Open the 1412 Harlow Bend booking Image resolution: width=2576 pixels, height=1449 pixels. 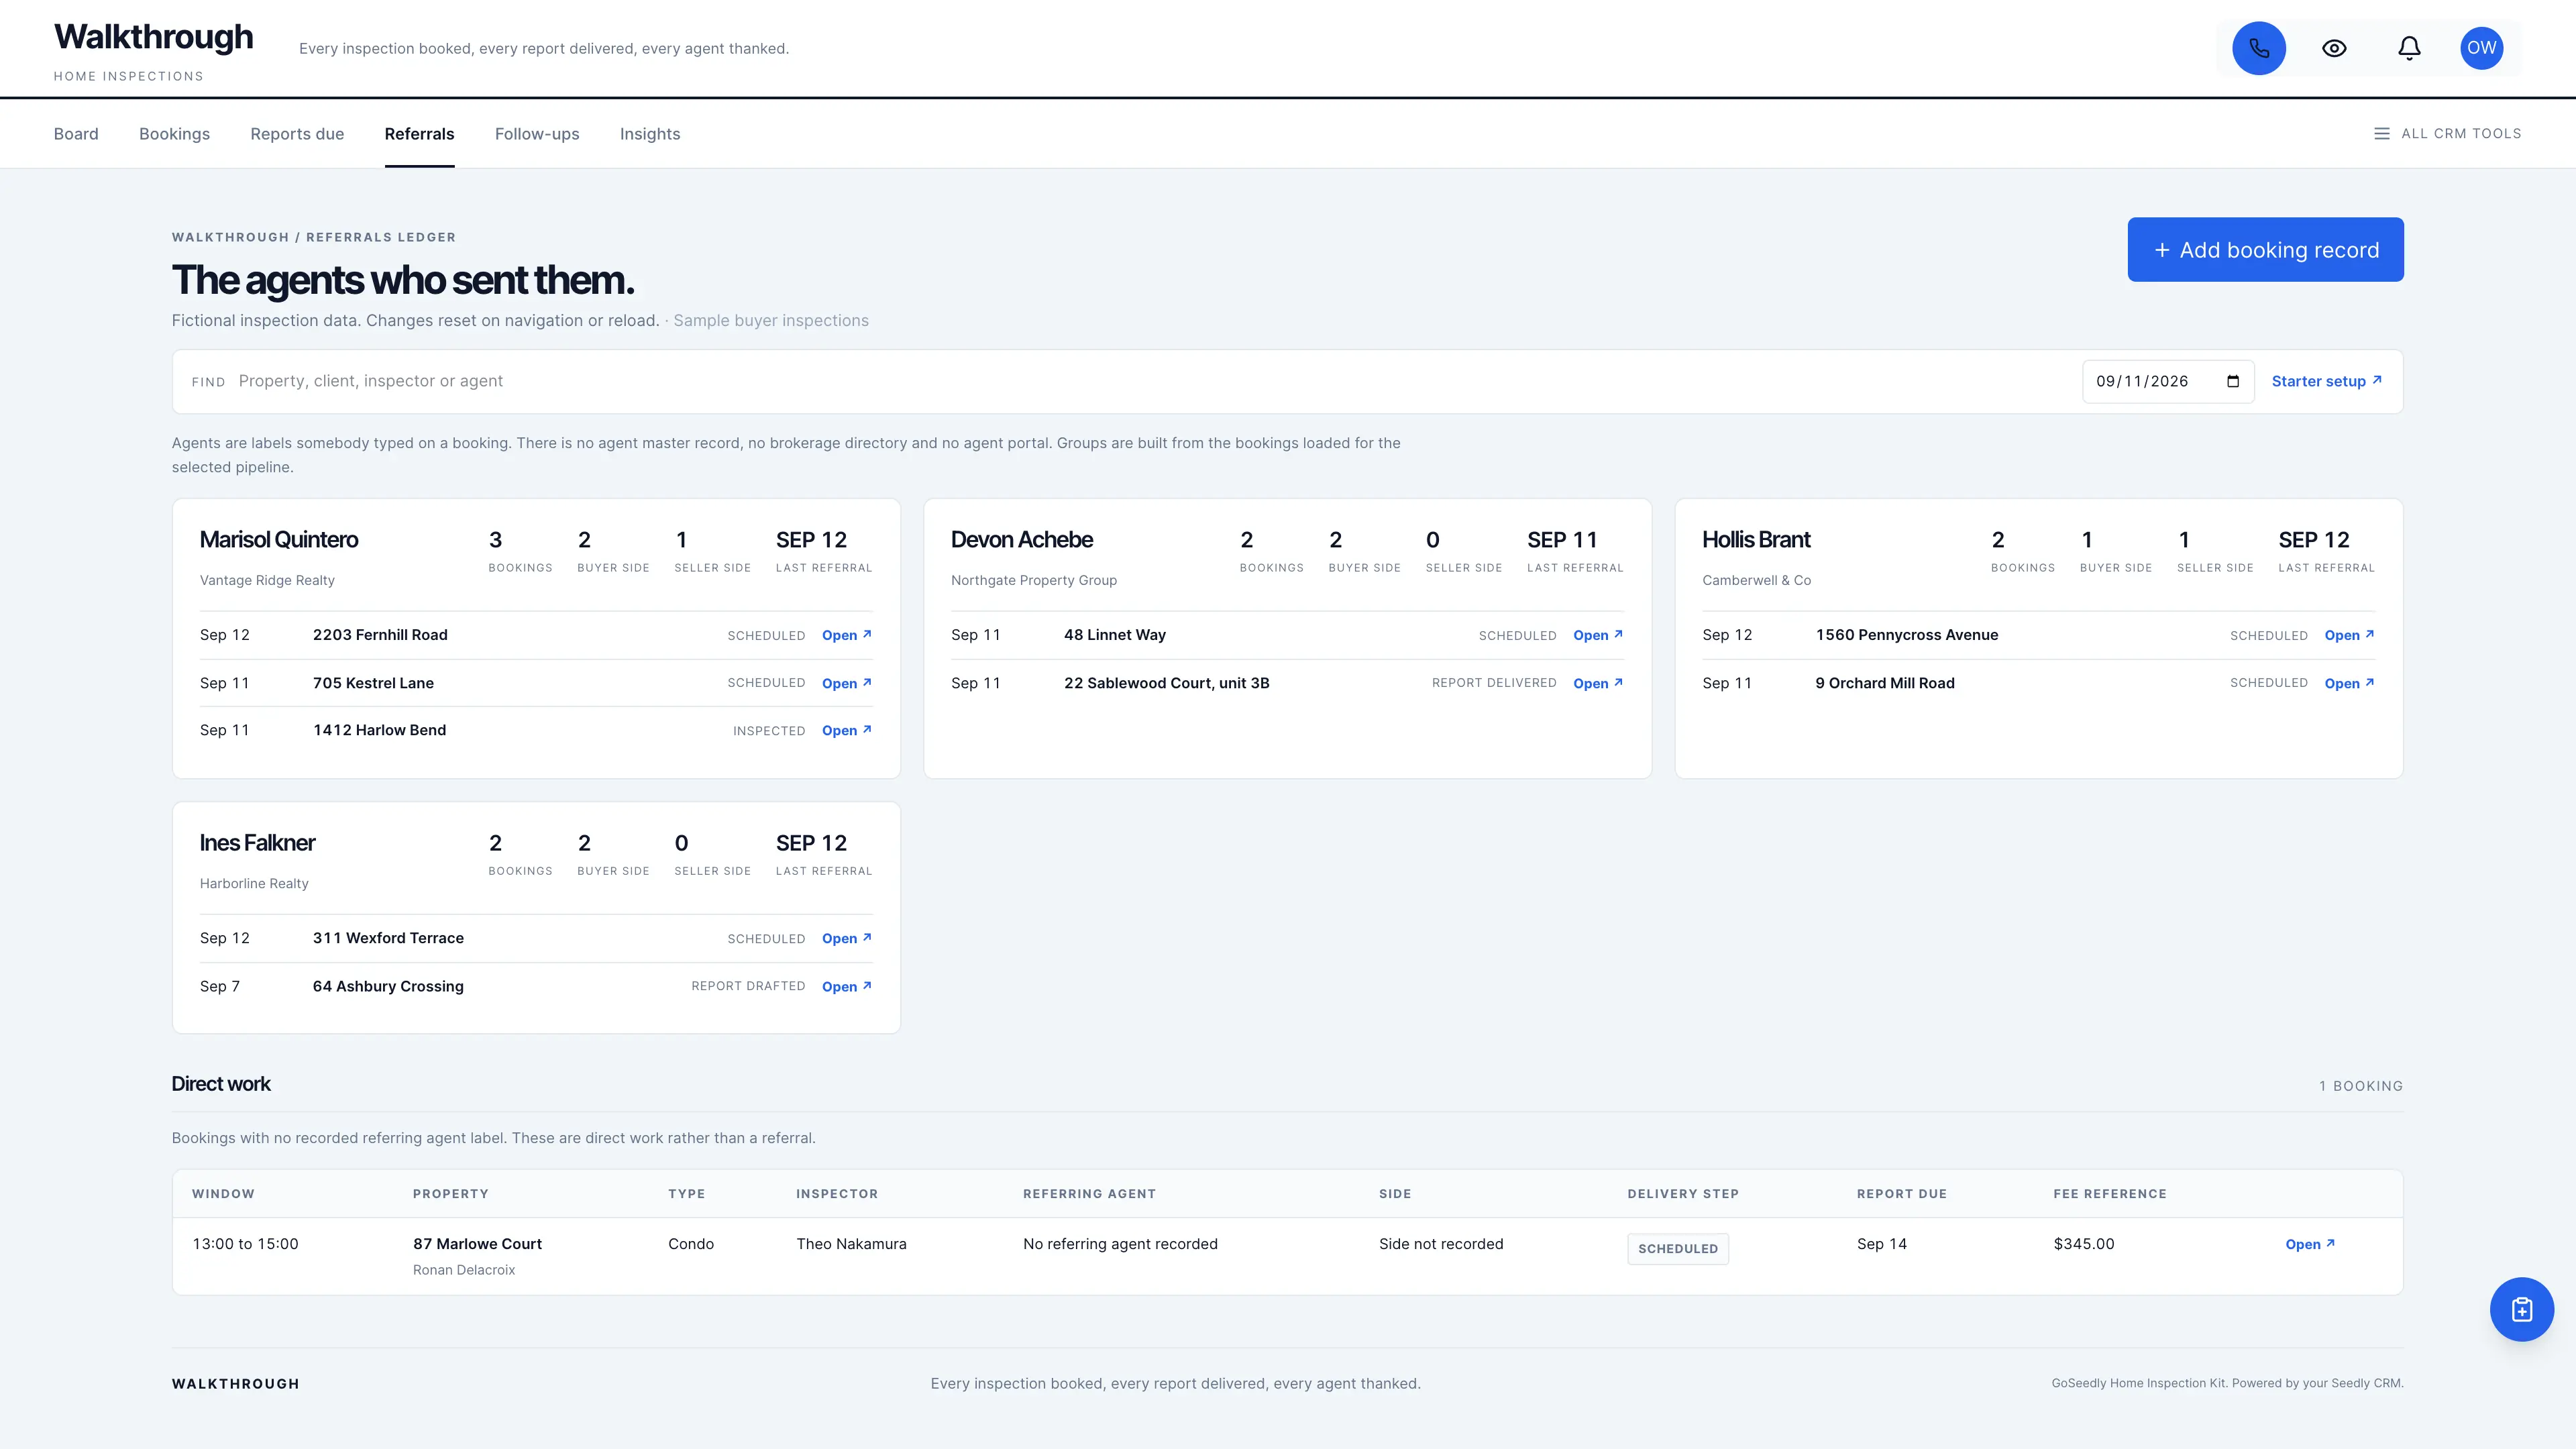(x=846, y=730)
